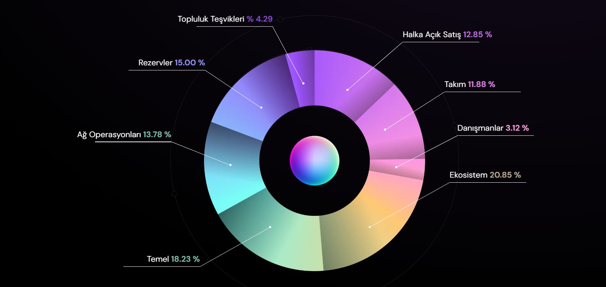
Task: Click the Ekosistem 20.85 % label
Action: (x=485, y=175)
